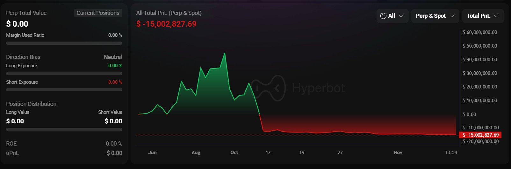Image resolution: width=511 pixels, height=169 pixels.
Task: Click the chart peak near October
Action: click(225, 53)
